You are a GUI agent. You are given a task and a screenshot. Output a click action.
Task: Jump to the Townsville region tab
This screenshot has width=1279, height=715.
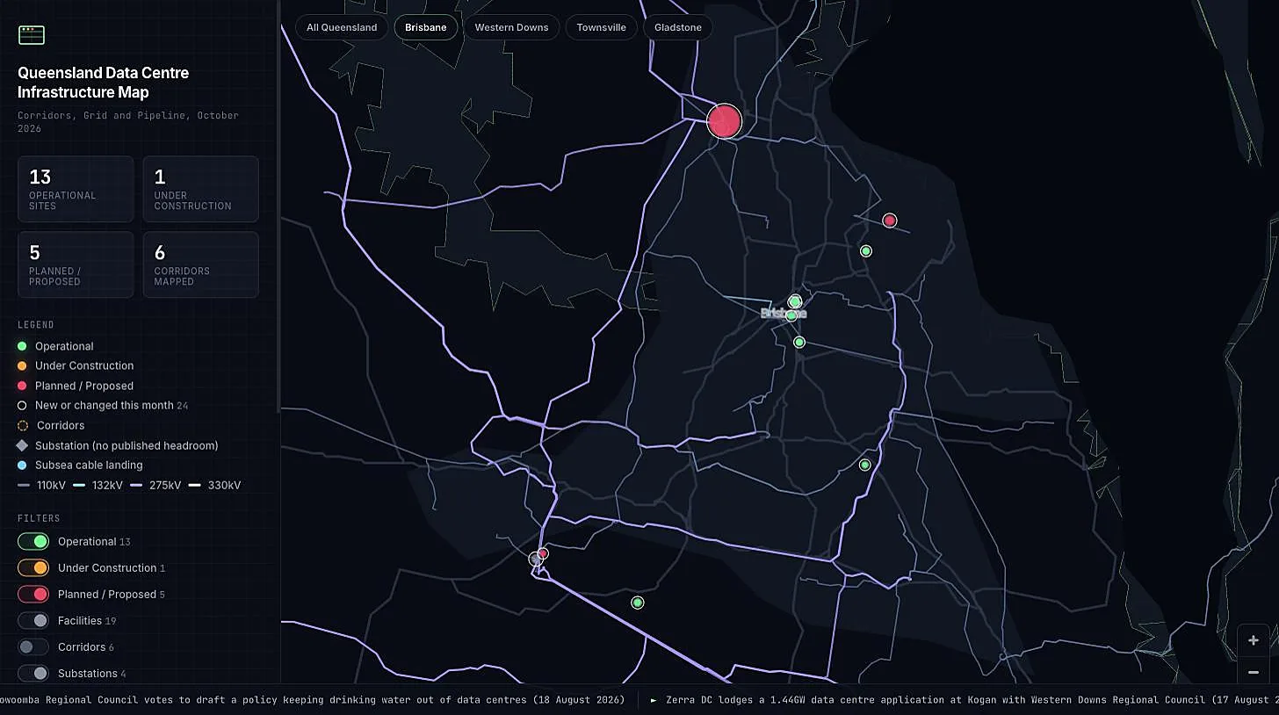pyautogui.click(x=602, y=27)
